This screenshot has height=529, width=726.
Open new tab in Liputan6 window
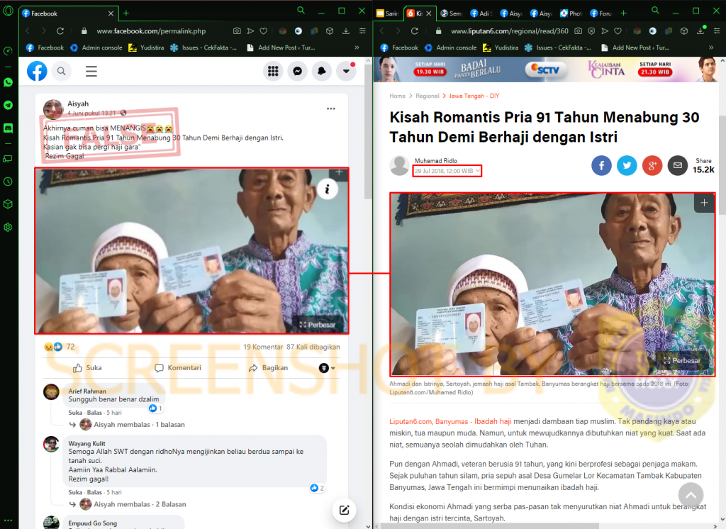click(x=624, y=13)
